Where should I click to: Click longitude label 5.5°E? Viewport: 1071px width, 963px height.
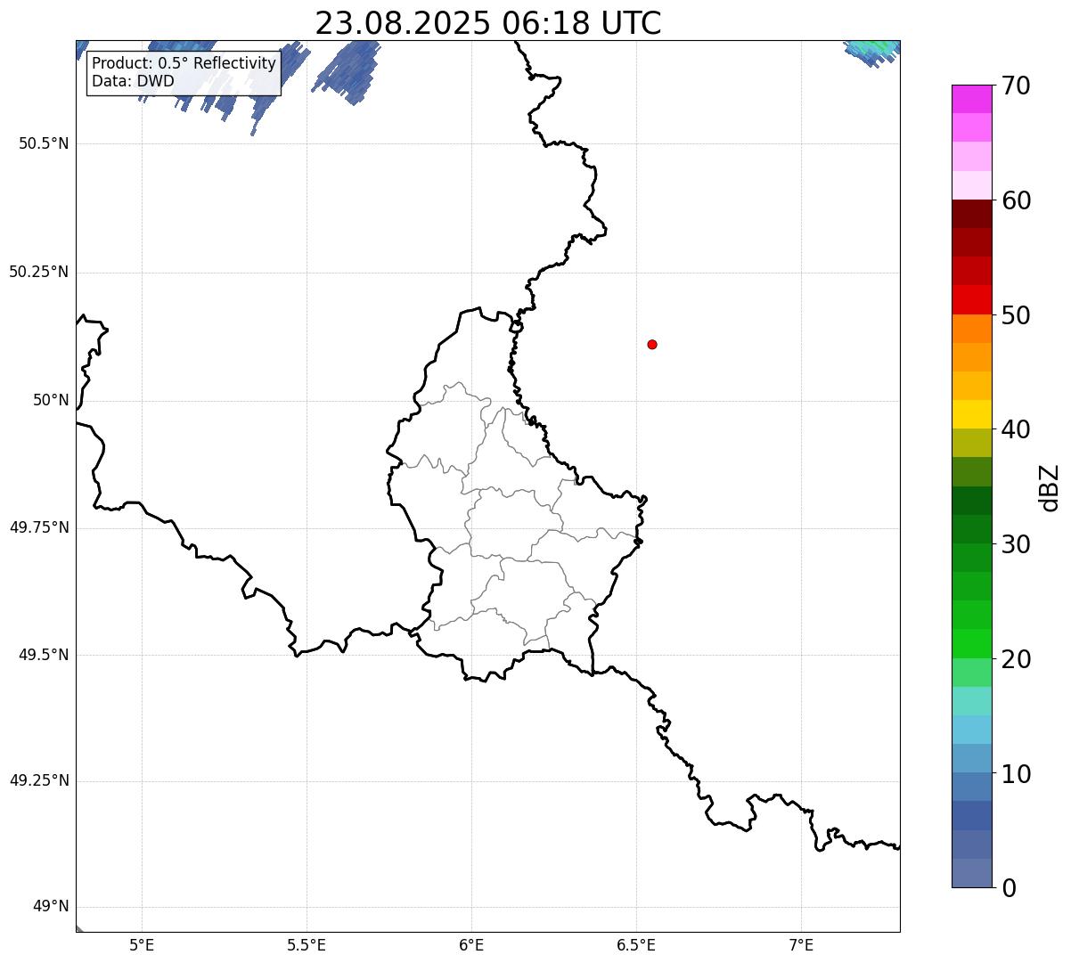[307, 944]
